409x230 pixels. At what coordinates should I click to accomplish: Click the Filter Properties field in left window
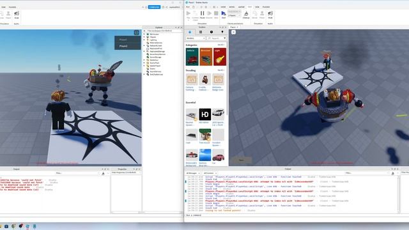coord(126,172)
